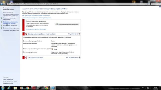Open File Explorer folder on taskbar

(15, 88)
